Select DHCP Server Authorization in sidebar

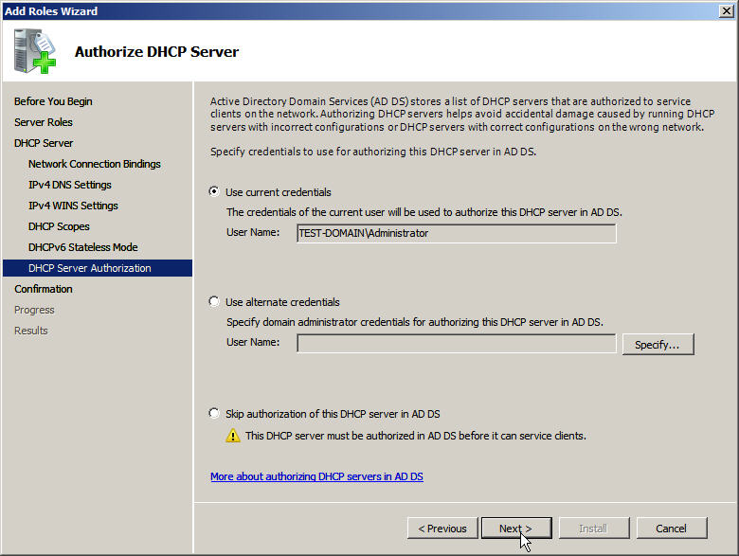point(98,268)
